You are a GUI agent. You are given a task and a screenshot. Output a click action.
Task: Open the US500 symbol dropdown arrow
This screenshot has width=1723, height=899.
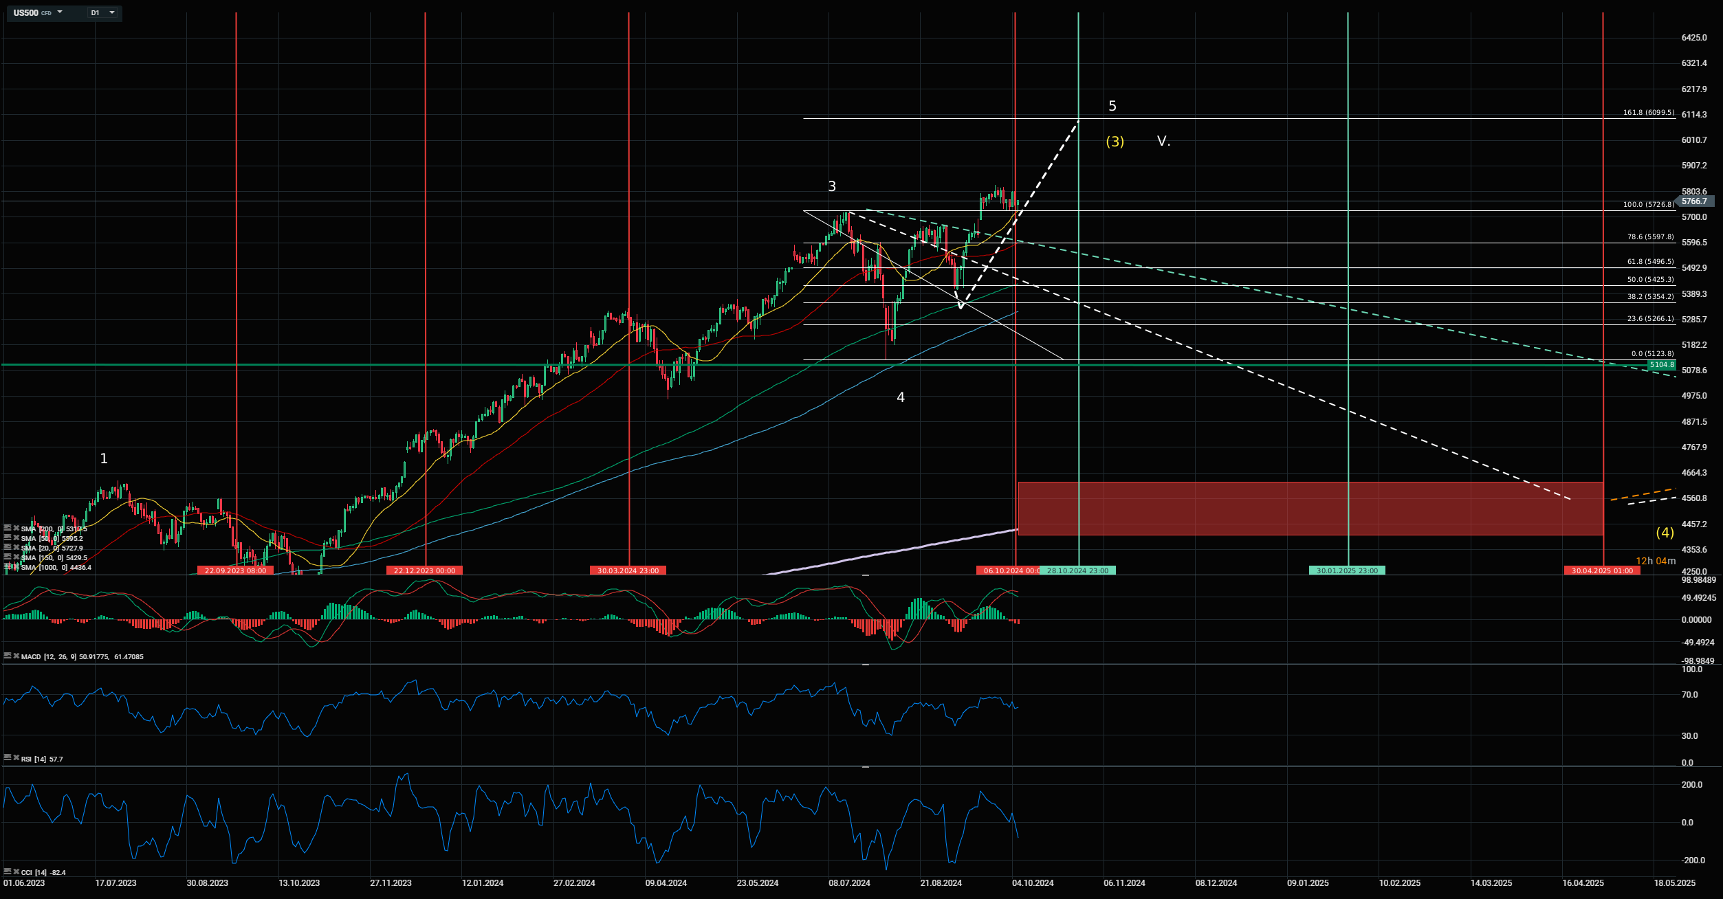click(x=60, y=12)
